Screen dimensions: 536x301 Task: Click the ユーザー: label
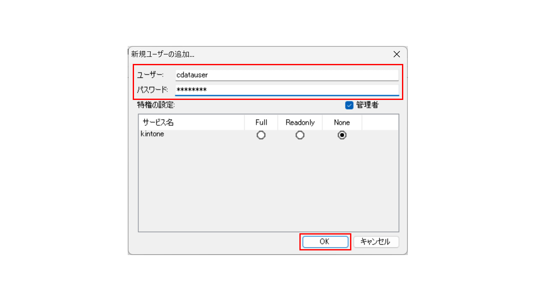pyautogui.click(x=150, y=75)
